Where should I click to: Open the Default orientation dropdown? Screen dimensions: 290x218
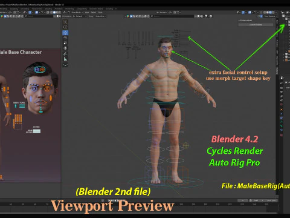point(80,16)
